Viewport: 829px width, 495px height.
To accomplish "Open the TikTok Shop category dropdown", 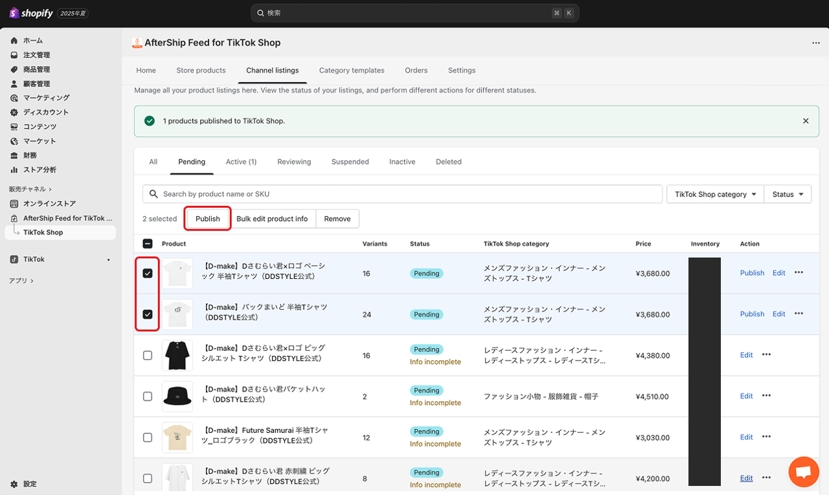I will point(715,194).
